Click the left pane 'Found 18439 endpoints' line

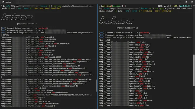pos(47,34)
